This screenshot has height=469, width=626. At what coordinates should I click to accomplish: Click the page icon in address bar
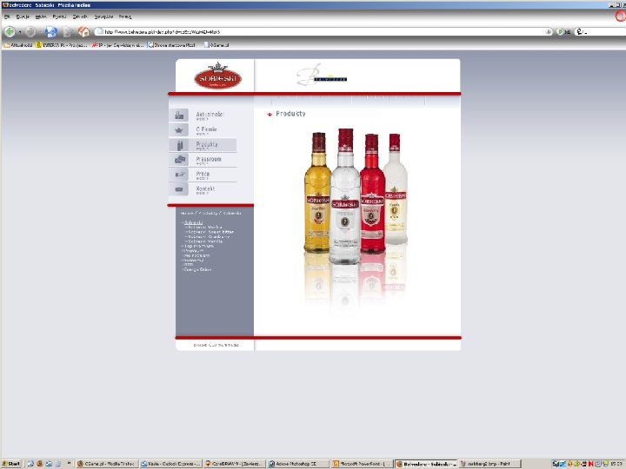click(100, 31)
